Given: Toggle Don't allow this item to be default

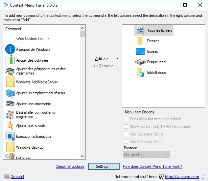Looking at the screenshot, I should point(126,119).
